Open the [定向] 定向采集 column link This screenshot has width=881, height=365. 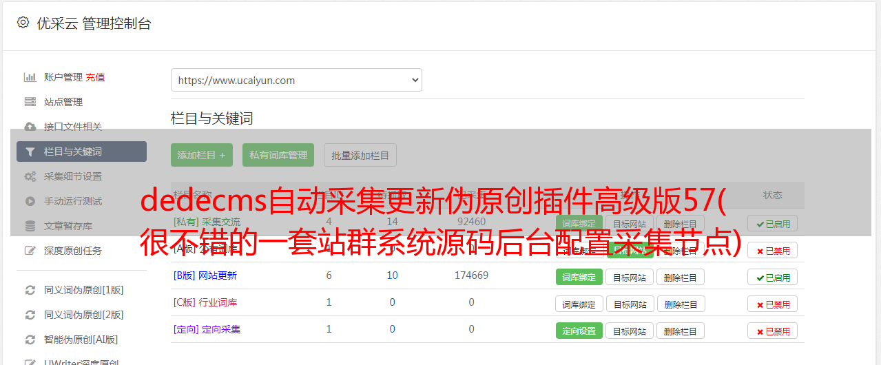pyautogui.click(x=207, y=329)
